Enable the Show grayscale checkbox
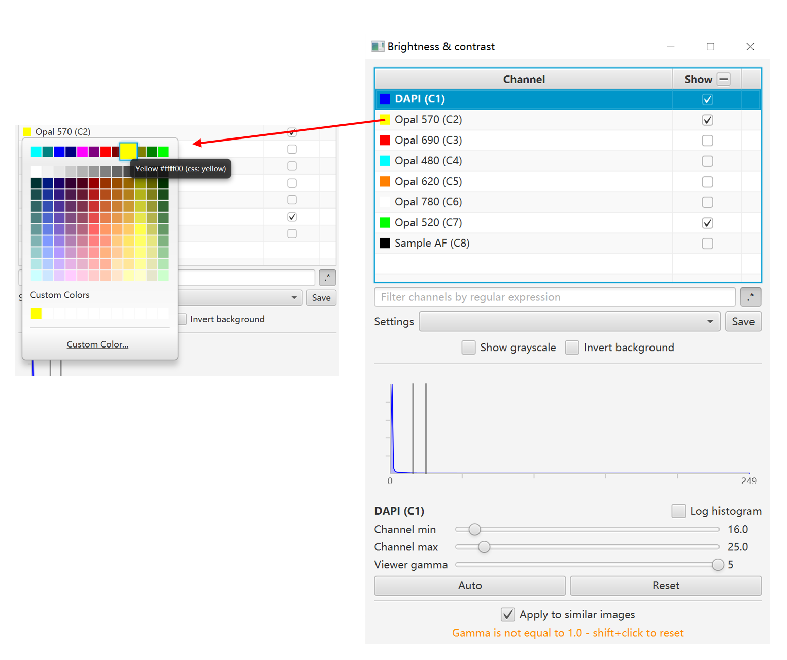Screen dimensions: 787x660 468,348
